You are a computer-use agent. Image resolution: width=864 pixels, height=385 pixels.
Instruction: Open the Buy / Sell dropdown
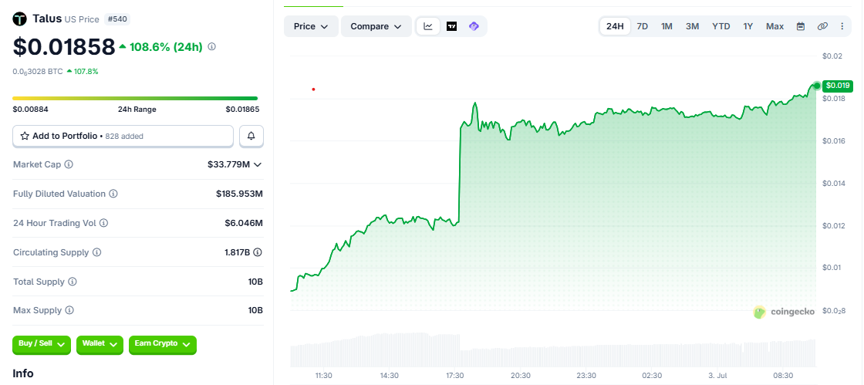point(42,343)
